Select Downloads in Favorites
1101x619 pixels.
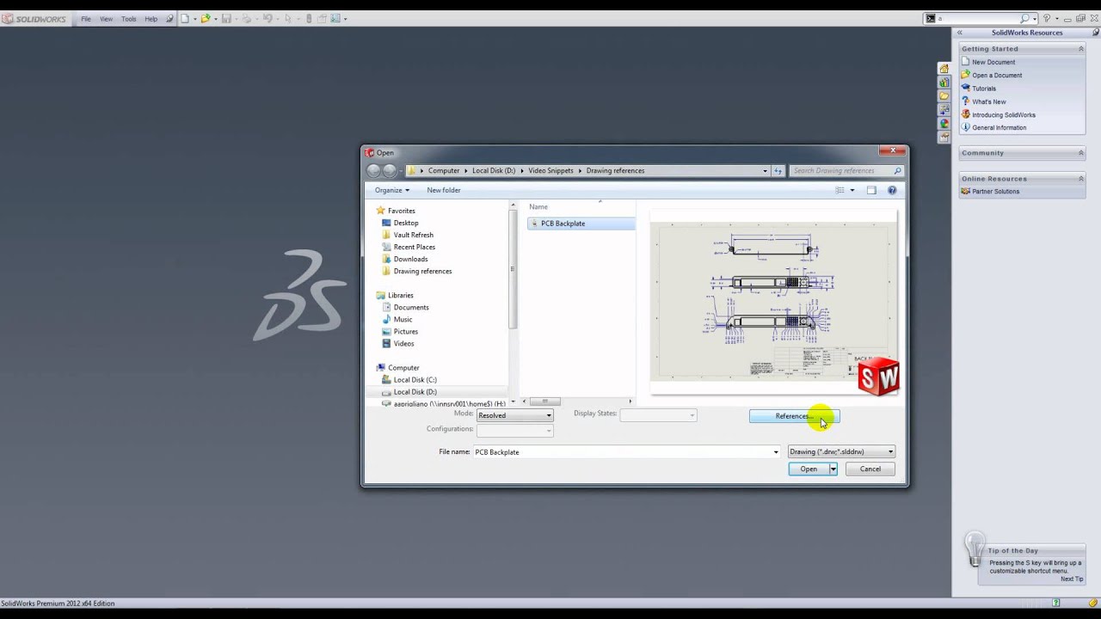coord(410,259)
